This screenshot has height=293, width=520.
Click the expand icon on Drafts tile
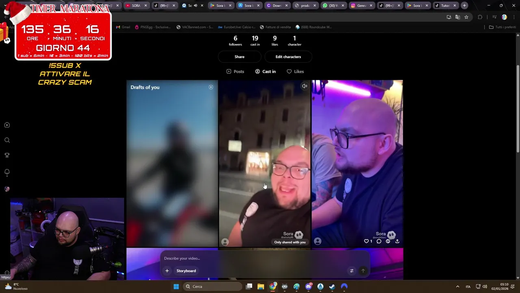pyautogui.click(x=211, y=87)
